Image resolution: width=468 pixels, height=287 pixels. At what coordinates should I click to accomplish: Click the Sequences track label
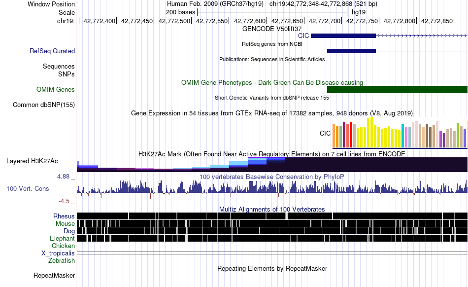pyautogui.click(x=59, y=66)
